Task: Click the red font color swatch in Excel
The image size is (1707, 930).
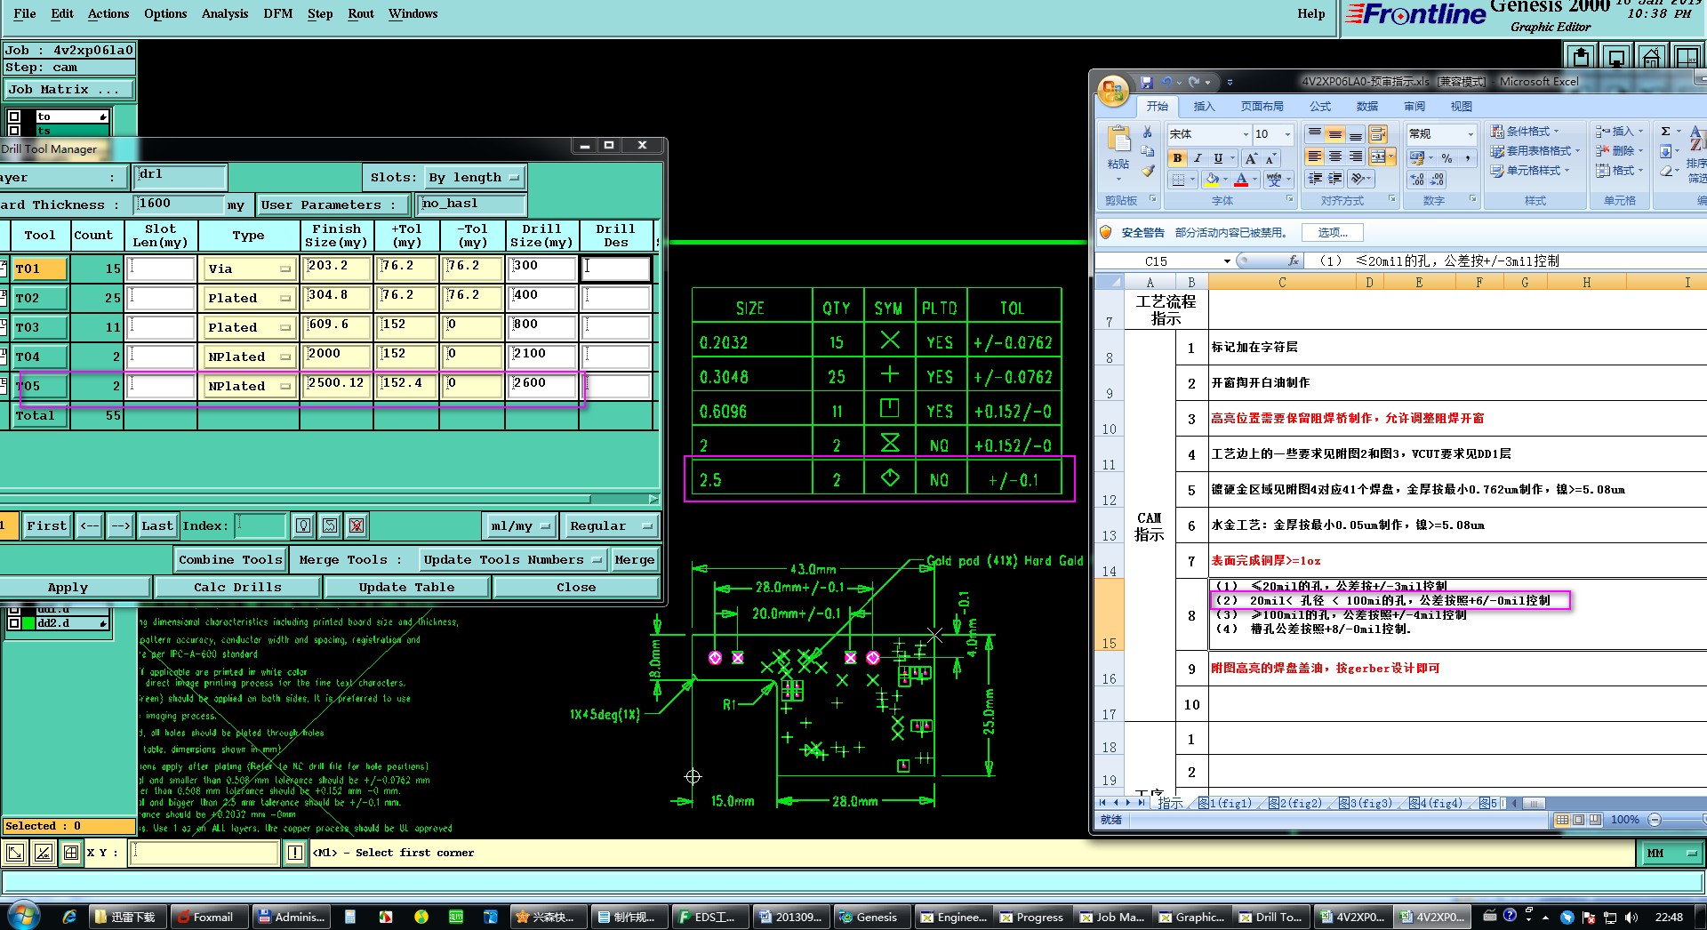Action: tap(1241, 180)
